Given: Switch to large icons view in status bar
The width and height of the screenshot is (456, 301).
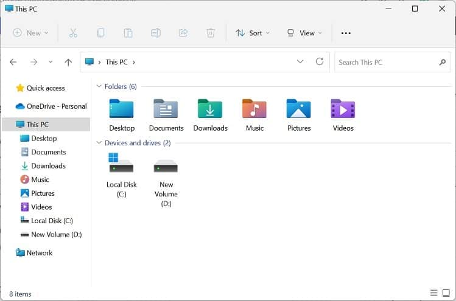Looking at the screenshot, I should coord(446,293).
